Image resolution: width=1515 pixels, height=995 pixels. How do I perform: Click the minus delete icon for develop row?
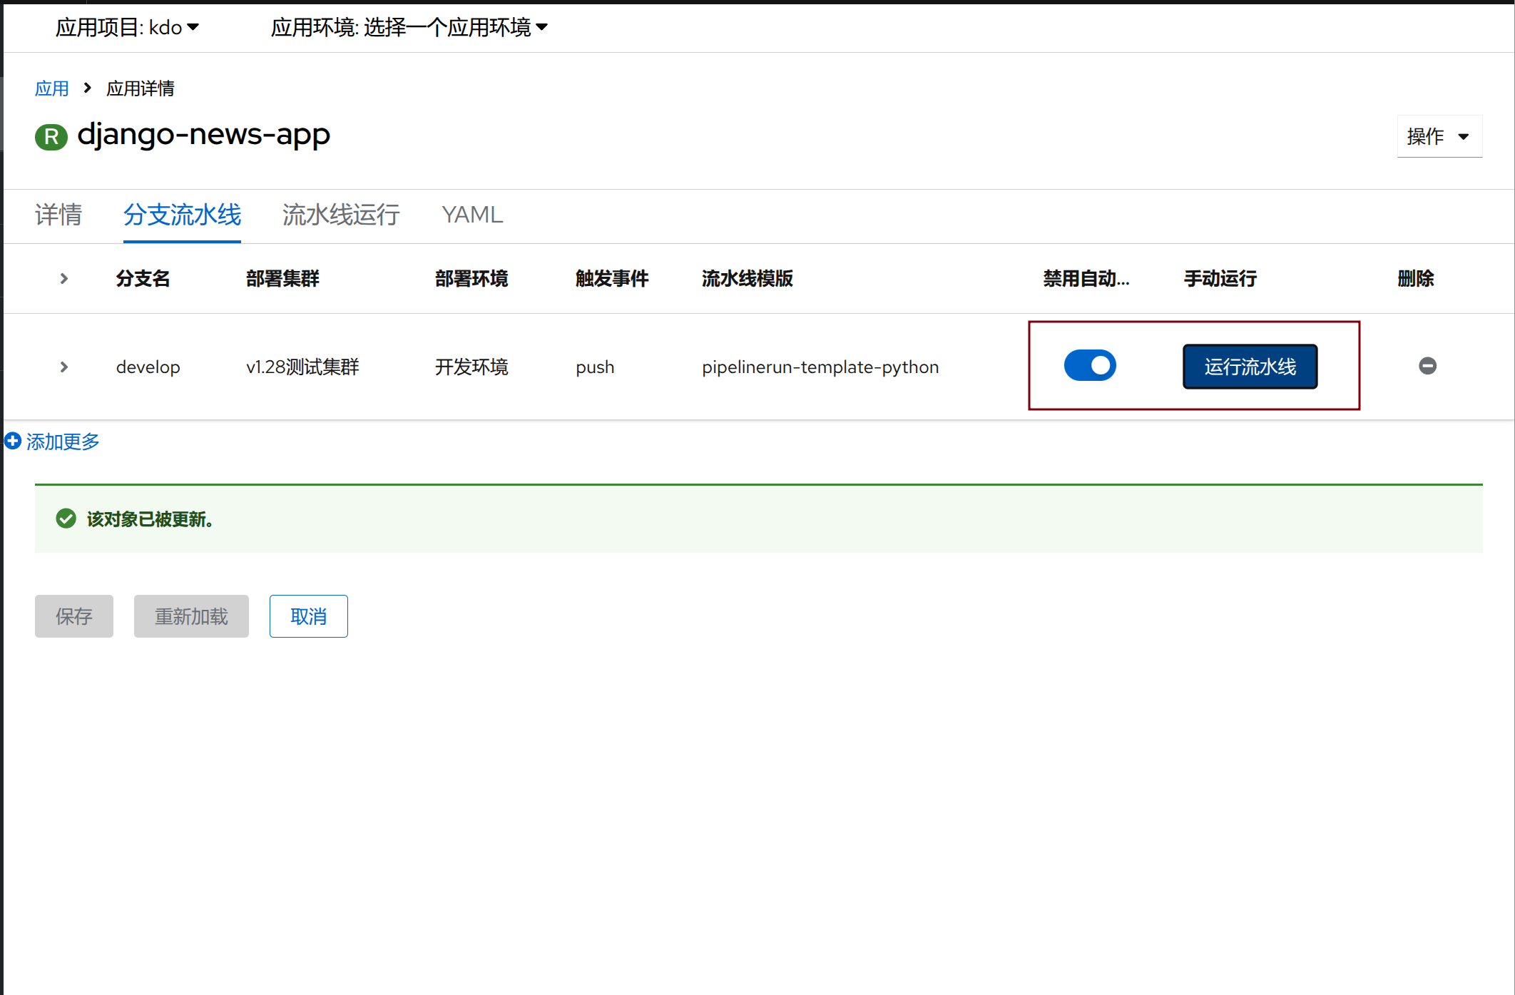[x=1427, y=366]
